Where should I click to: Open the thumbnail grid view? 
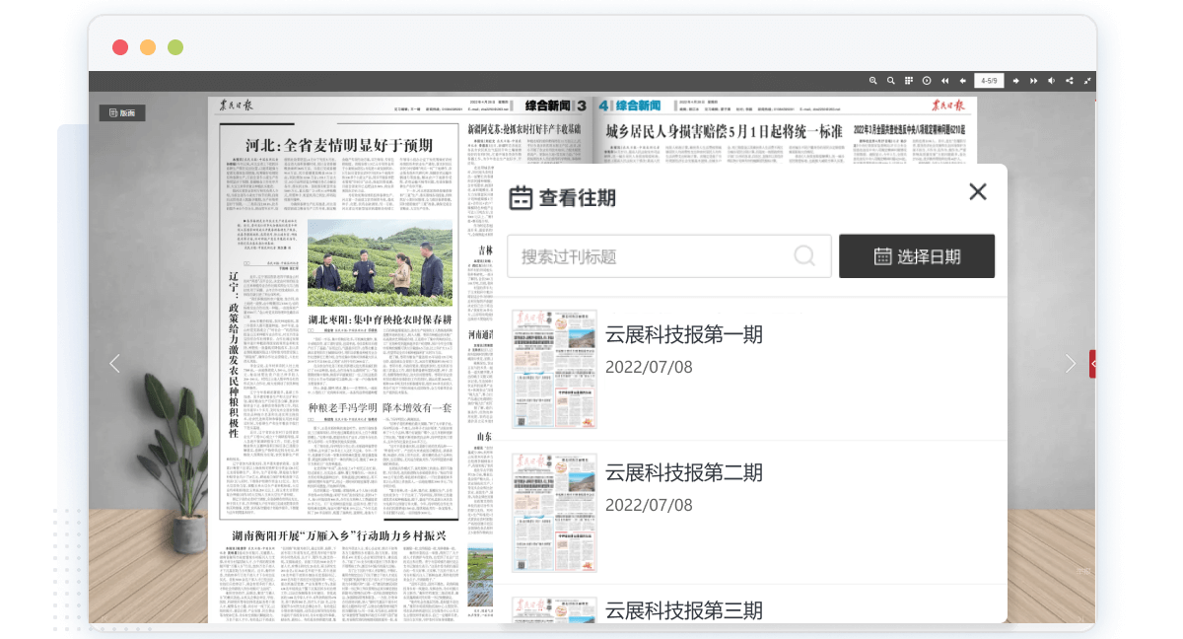[909, 80]
